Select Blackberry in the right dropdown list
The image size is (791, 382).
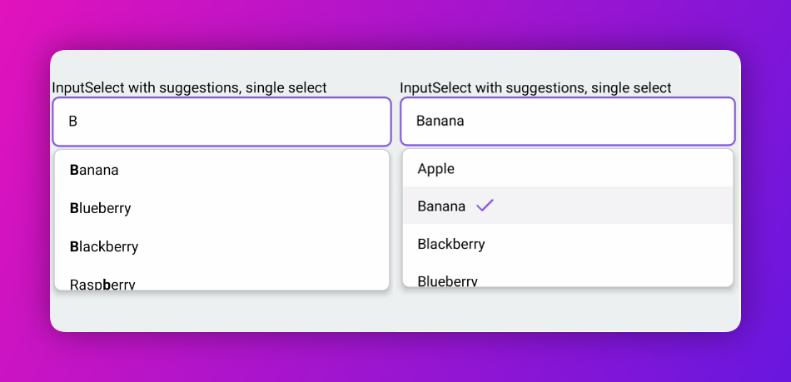coord(568,244)
